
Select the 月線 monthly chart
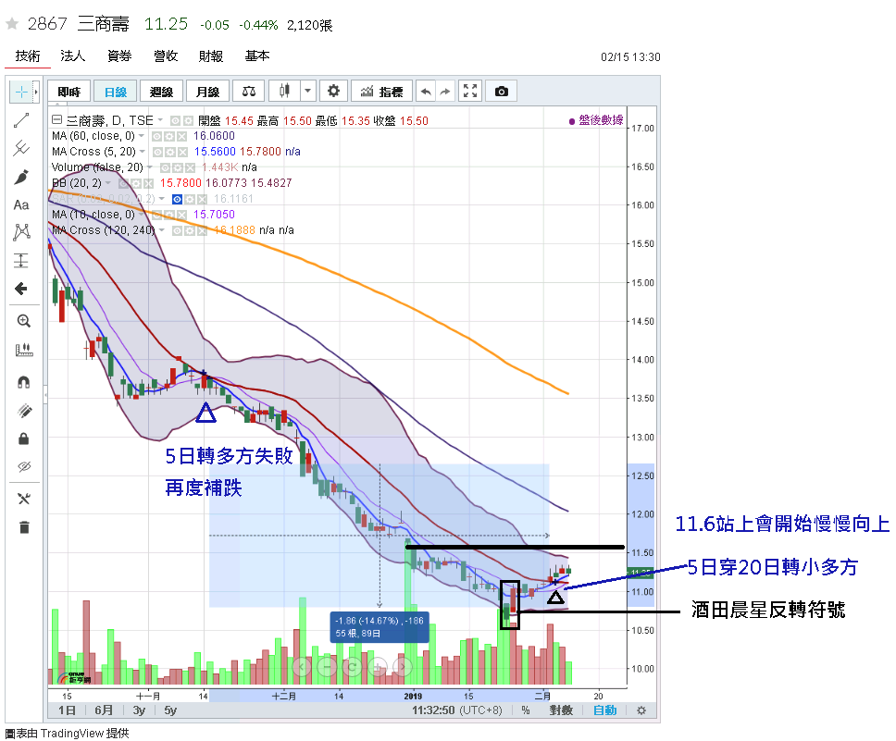point(207,92)
